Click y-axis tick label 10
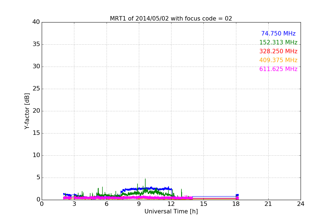 pos(36,155)
